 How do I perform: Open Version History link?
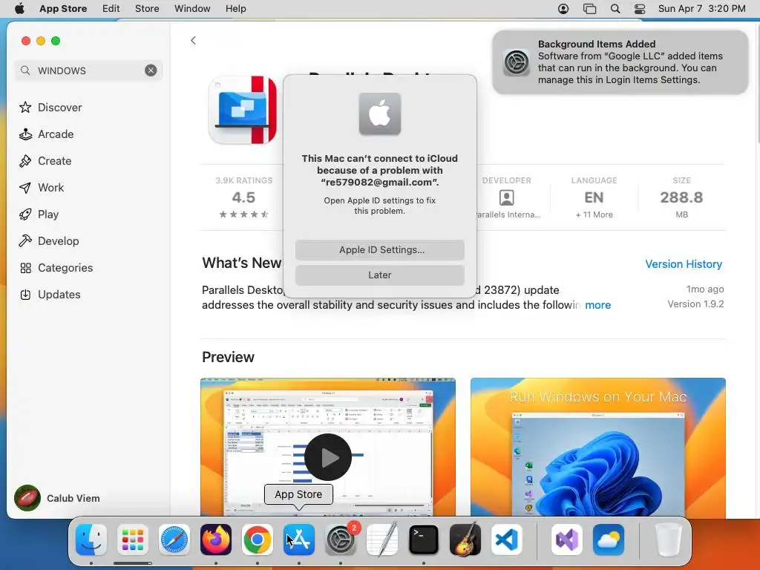(684, 264)
